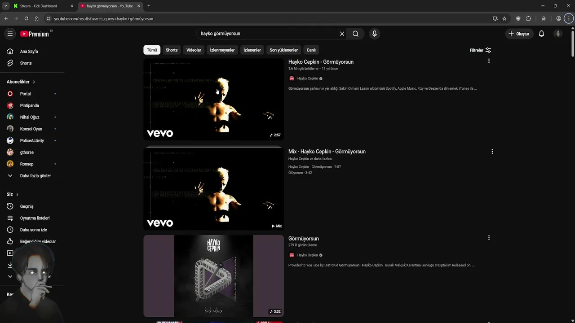Click the browser home button
The image size is (575, 323).
tap(36, 18)
